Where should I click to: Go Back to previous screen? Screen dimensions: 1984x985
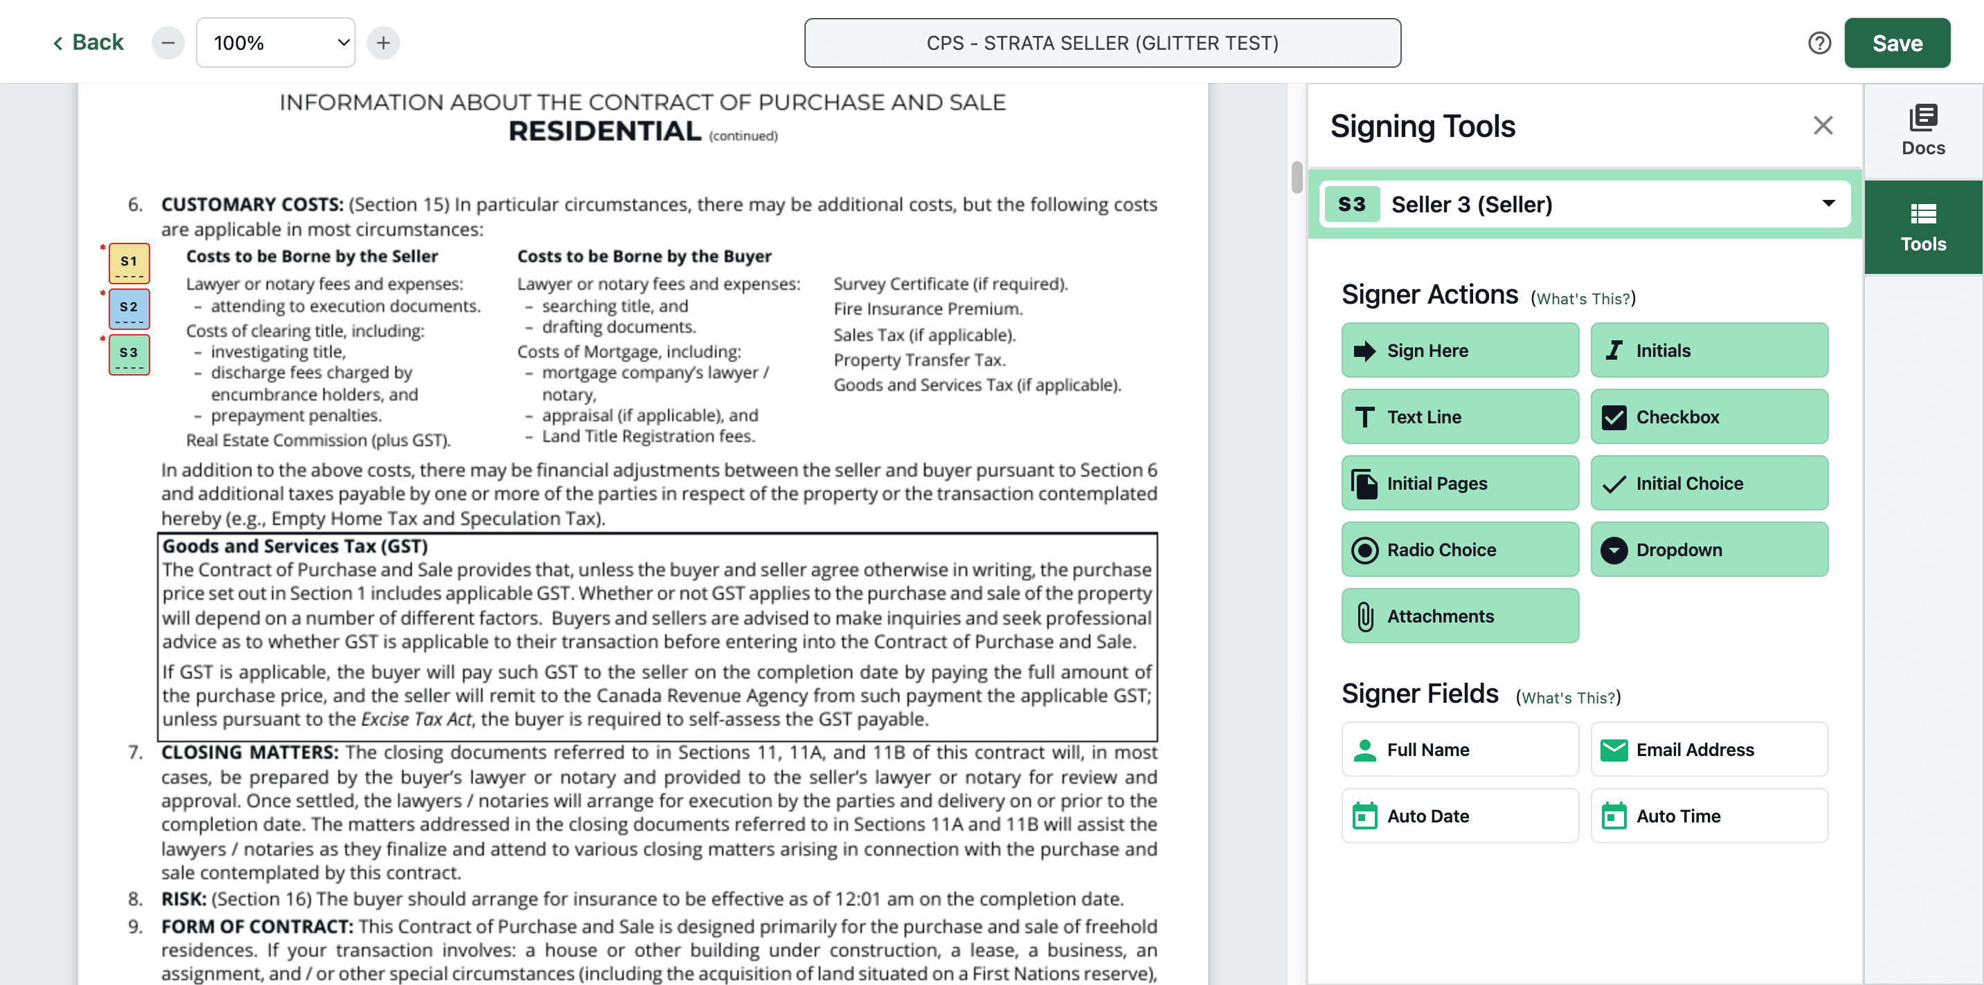click(x=88, y=42)
